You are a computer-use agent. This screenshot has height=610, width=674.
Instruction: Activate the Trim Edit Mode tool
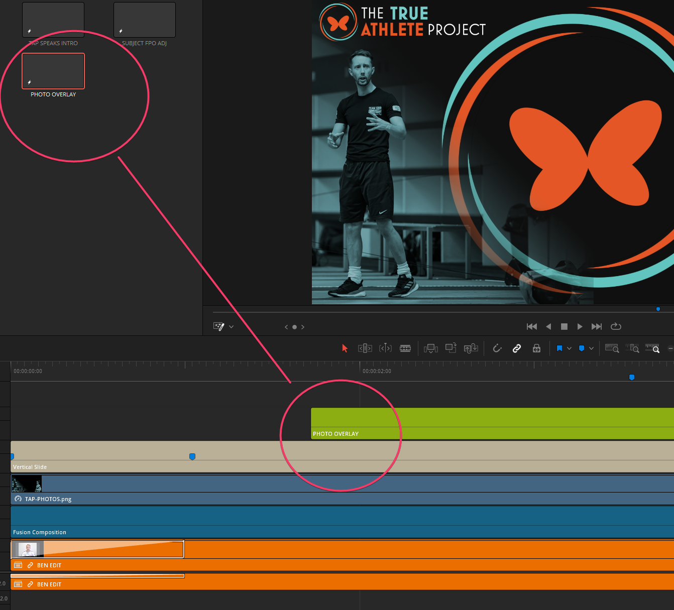coord(365,348)
